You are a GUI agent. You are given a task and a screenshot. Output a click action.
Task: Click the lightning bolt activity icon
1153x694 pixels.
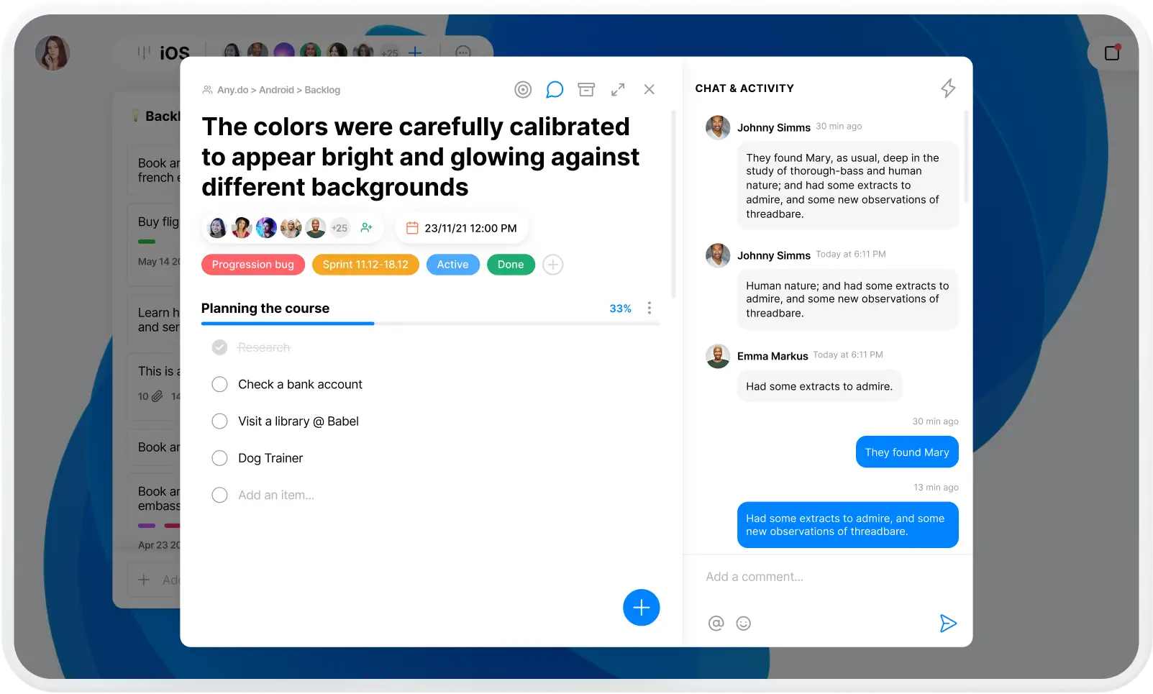pyautogui.click(x=948, y=88)
